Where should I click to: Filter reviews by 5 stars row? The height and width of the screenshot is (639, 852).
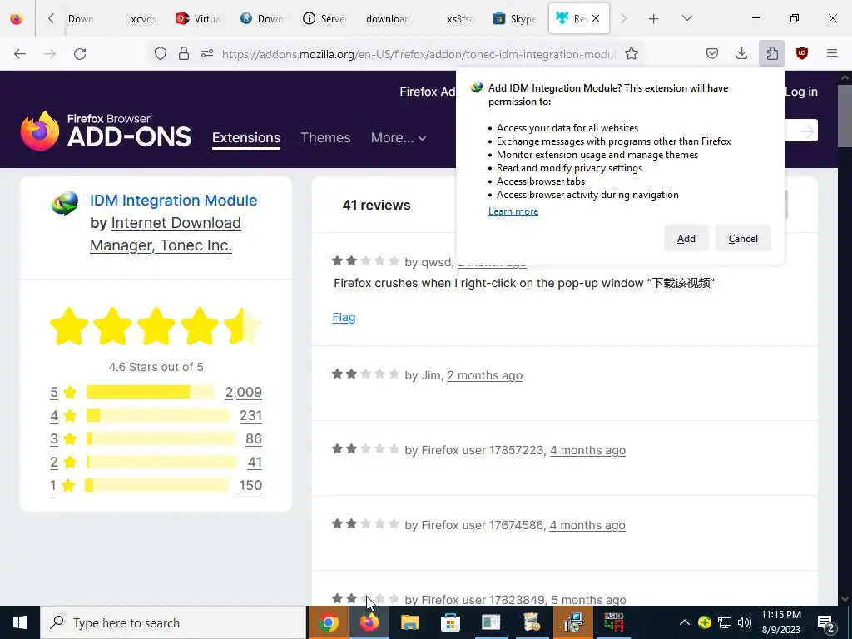pyautogui.click(x=156, y=393)
